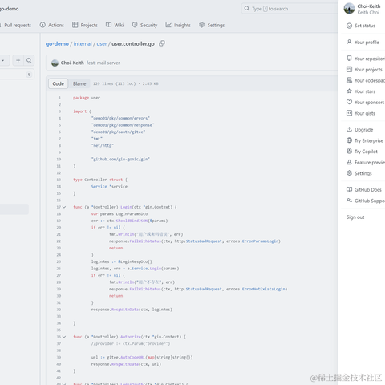Screen dimensions: 385x385
Task: Click the codespaces icon in the user menu
Action: pyautogui.click(x=349, y=80)
